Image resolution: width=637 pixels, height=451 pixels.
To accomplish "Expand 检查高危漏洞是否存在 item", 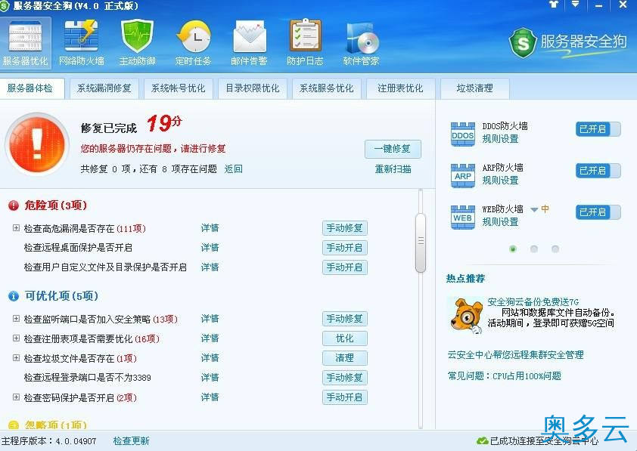I will pyautogui.click(x=16, y=228).
